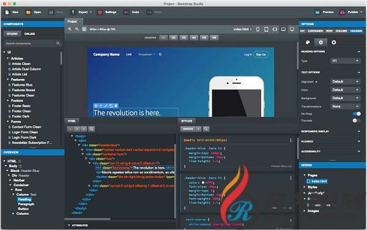
Task: Click the H2 heading level button
Action: (x=174, y=37)
